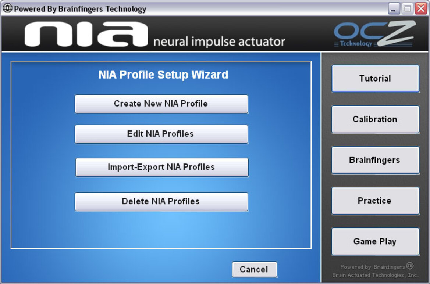Click the window title "Powered By Brainfingers Technology"
The image size is (430, 284).
tap(80, 9)
